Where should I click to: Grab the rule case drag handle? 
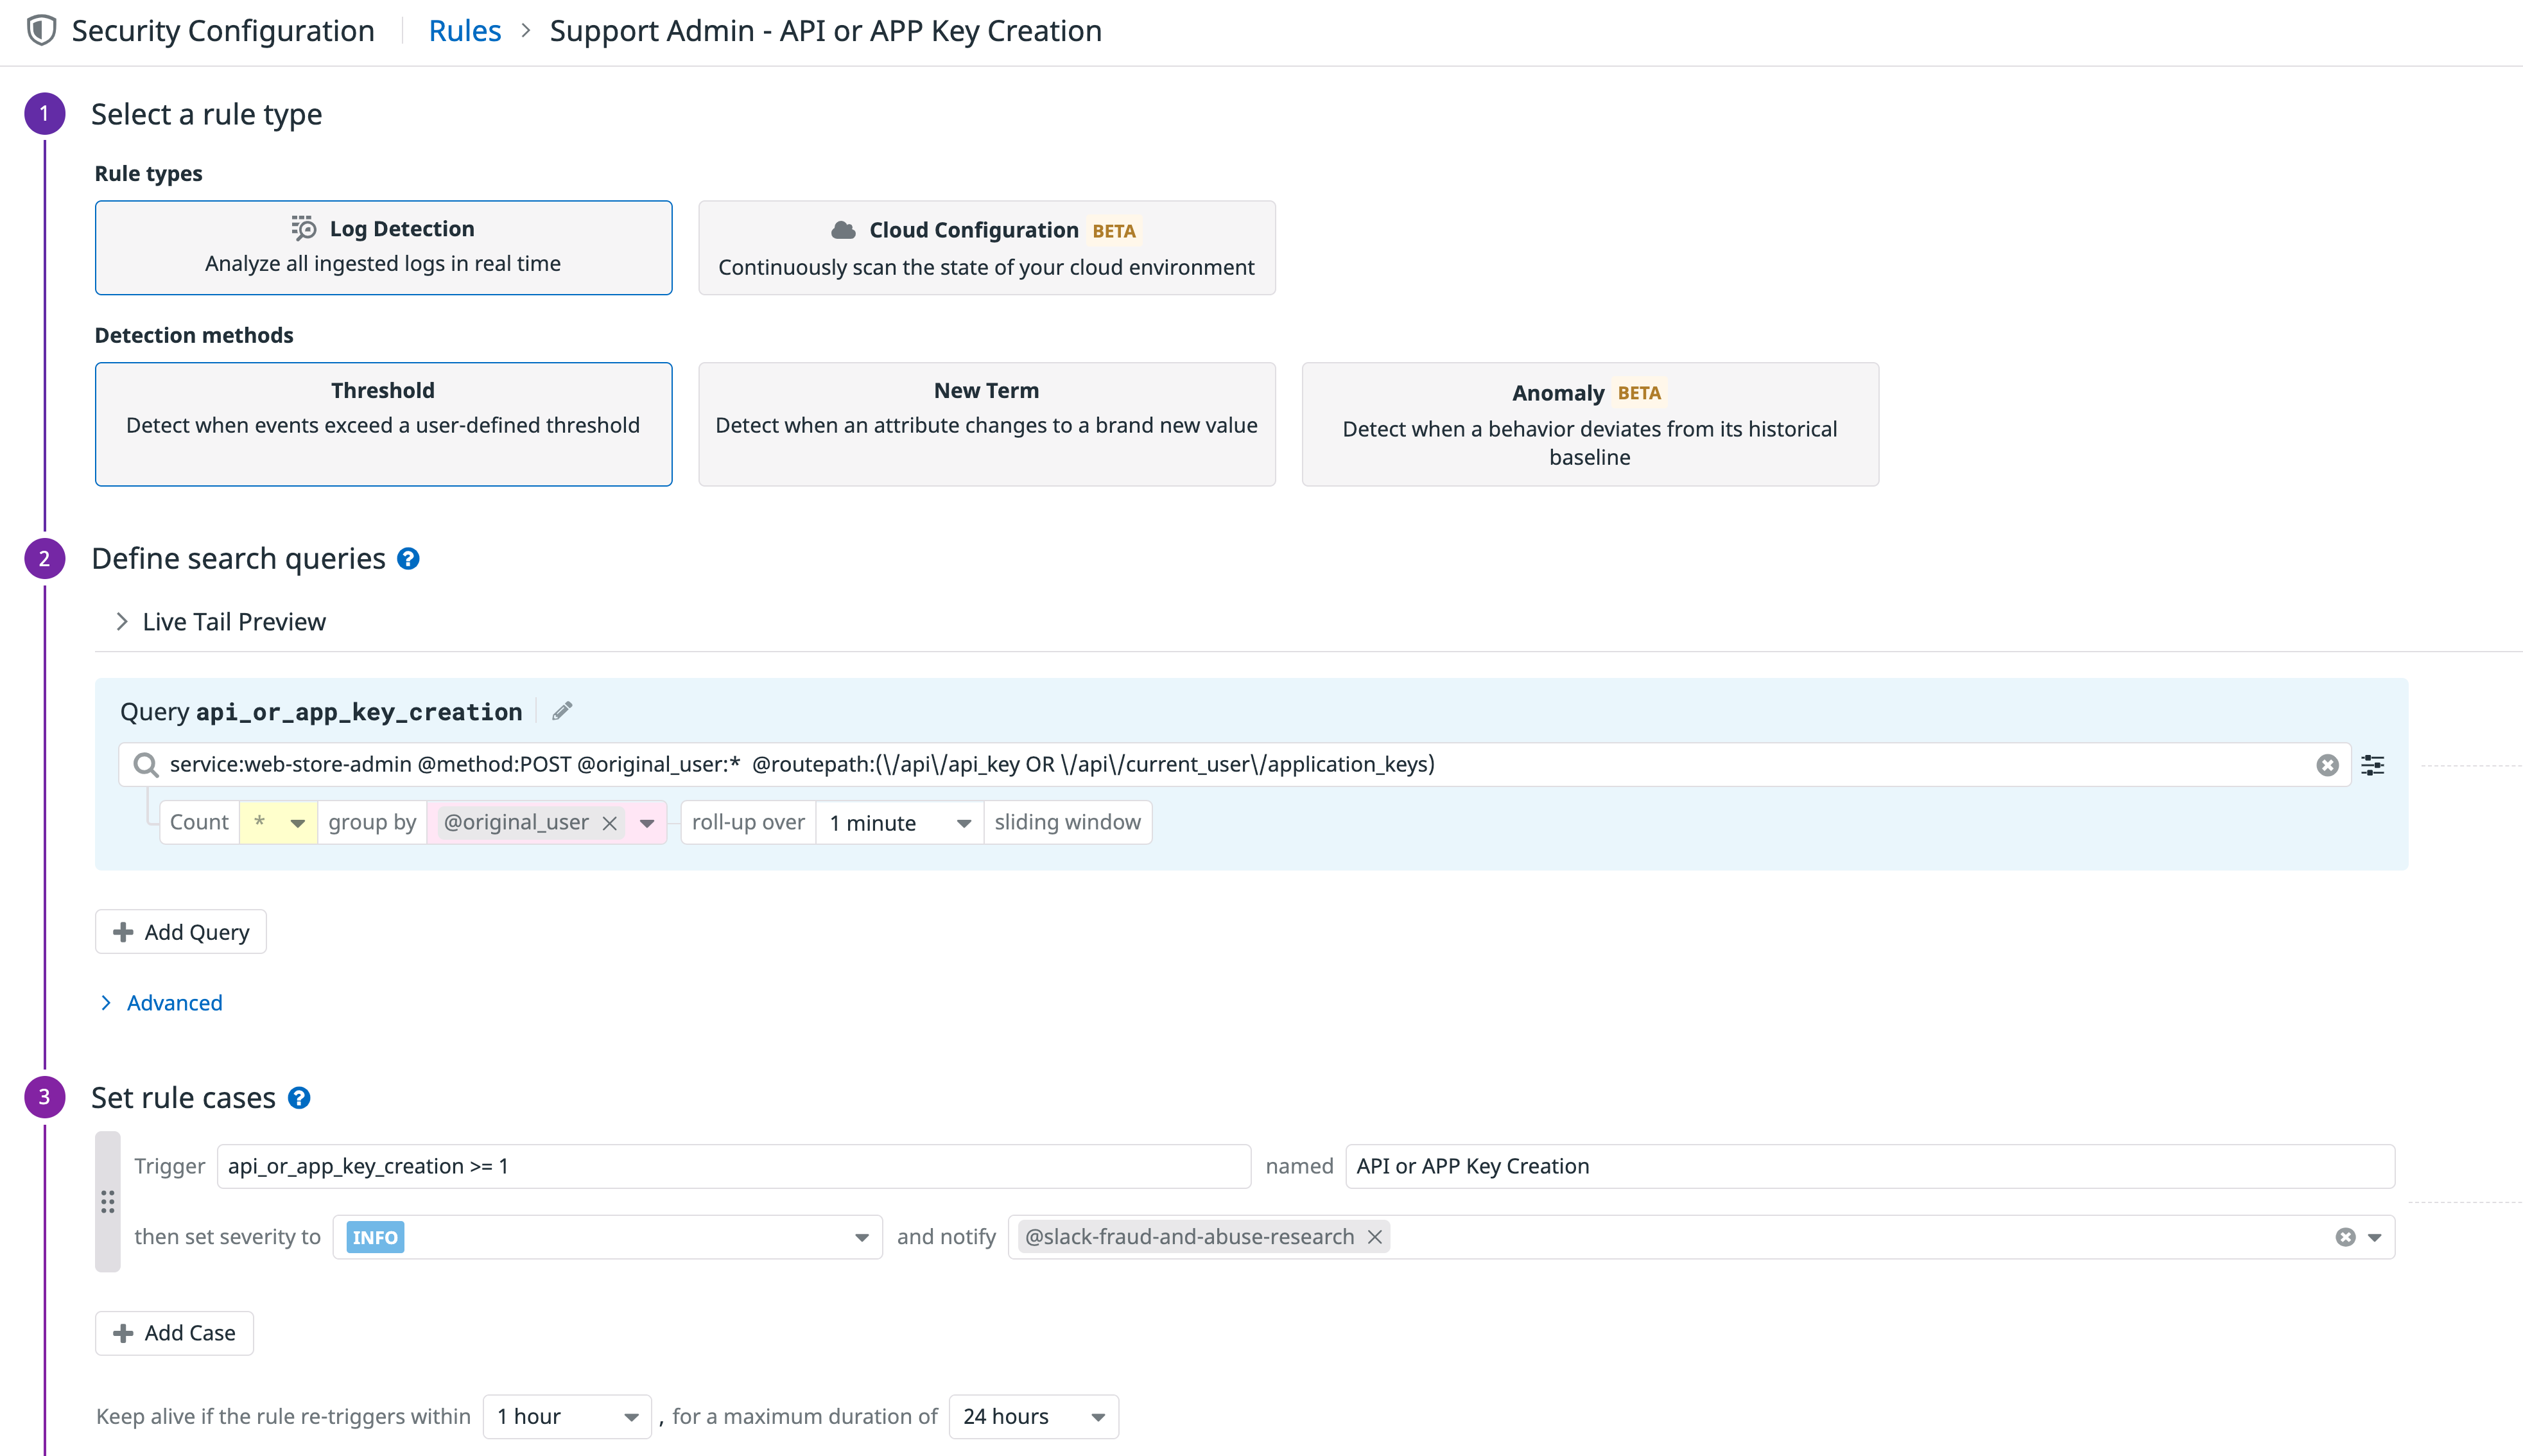pos(107,1201)
